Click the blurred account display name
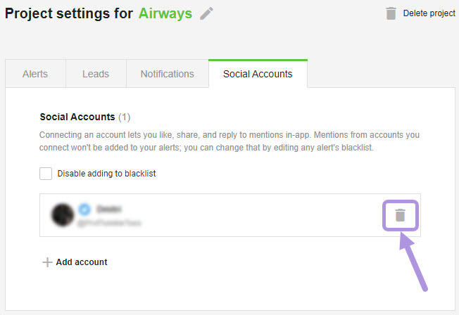The height and width of the screenshot is (315, 459). click(109, 209)
